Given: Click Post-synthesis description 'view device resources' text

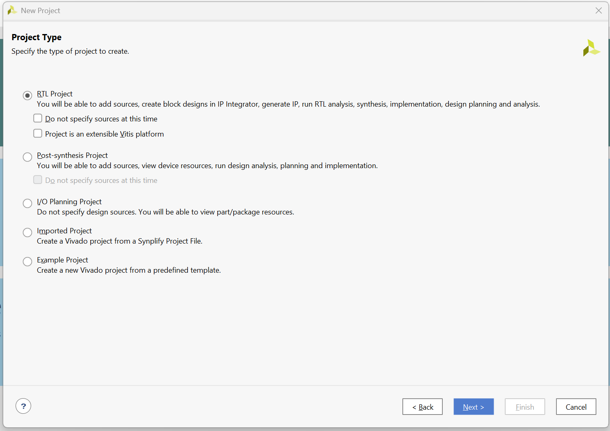Looking at the screenshot, I should pyautogui.click(x=207, y=166).
